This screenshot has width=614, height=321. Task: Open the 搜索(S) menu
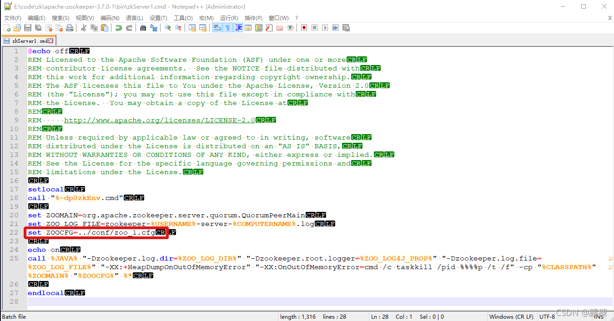click(x=60, y=18)
